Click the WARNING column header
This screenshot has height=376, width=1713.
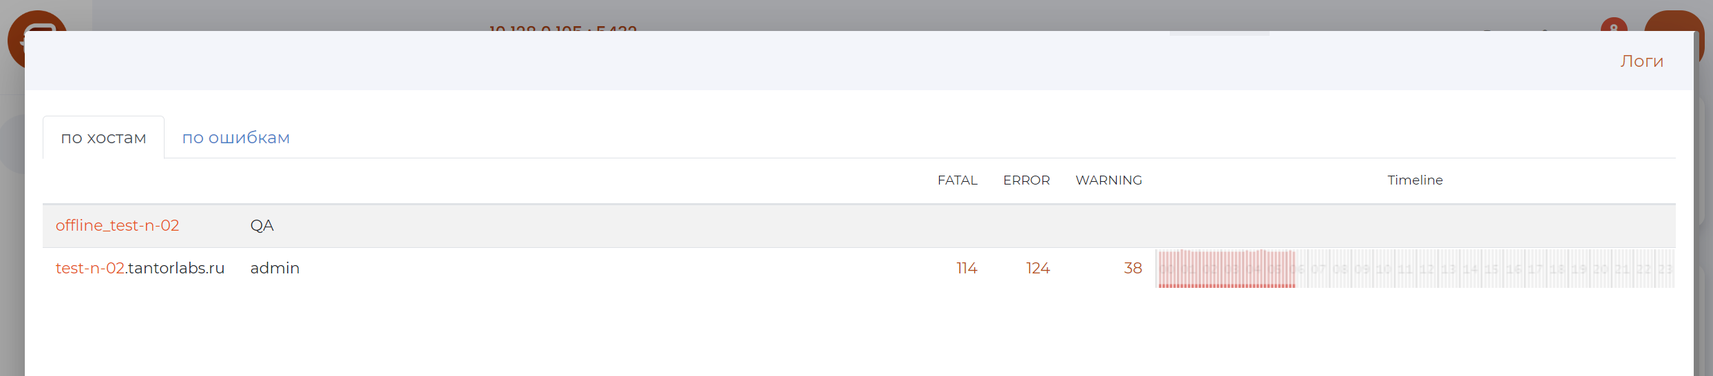tap(1108, 180)
